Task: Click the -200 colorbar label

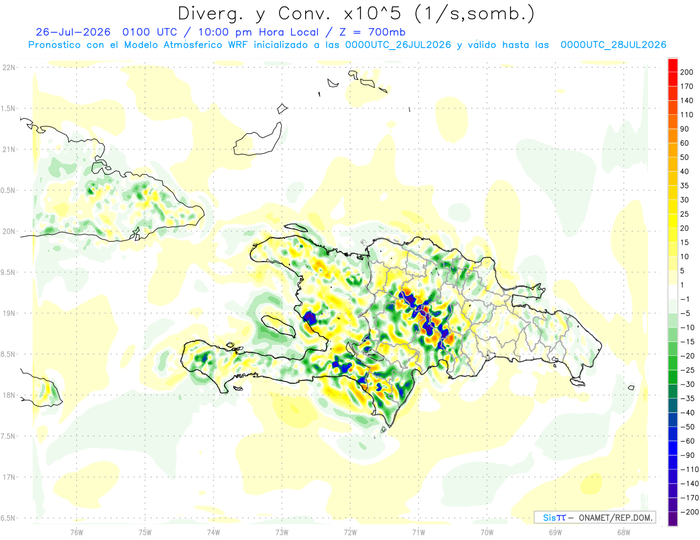Action: point(689,511)
